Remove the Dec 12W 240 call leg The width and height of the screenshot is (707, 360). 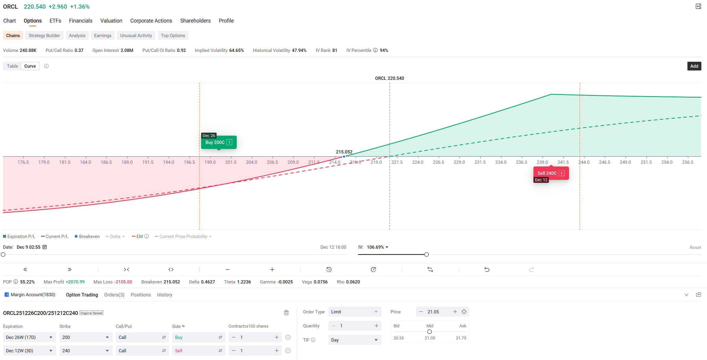[x=288, y=351]
